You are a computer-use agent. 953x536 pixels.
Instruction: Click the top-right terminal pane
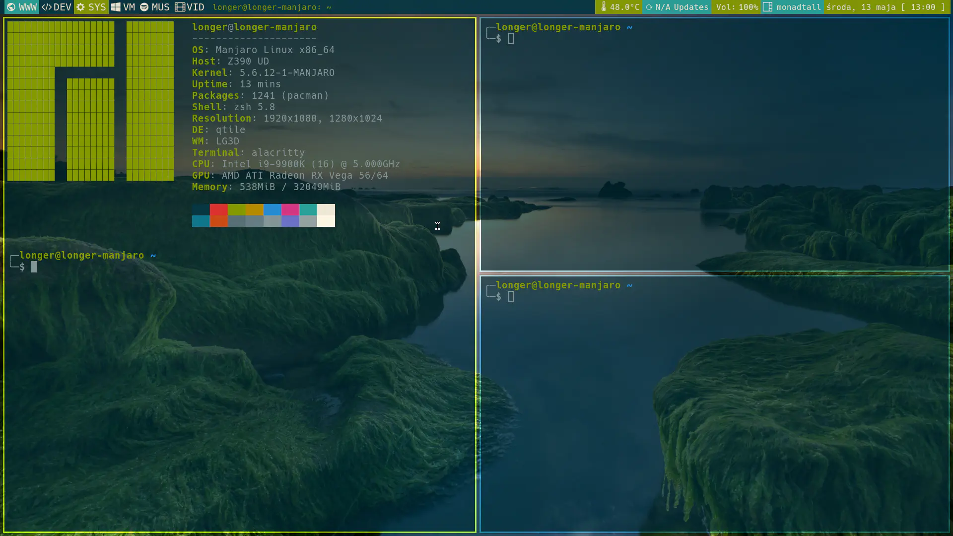click(715, 144)
